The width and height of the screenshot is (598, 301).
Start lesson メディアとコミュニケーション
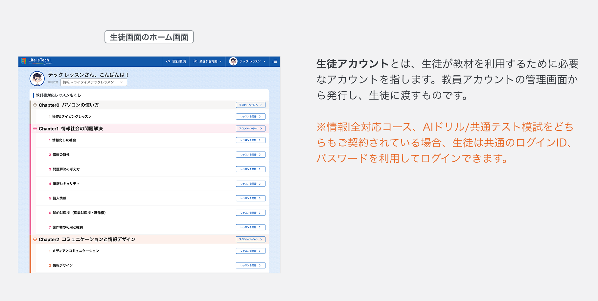250,251
